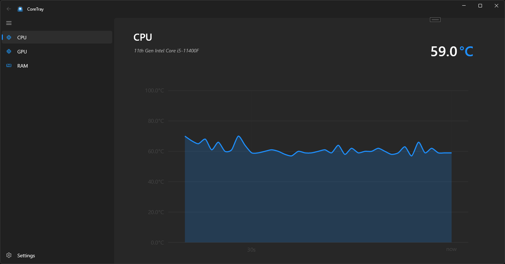Click the 100.0°C axis label
505x264 pixels.
coord(154,91)
